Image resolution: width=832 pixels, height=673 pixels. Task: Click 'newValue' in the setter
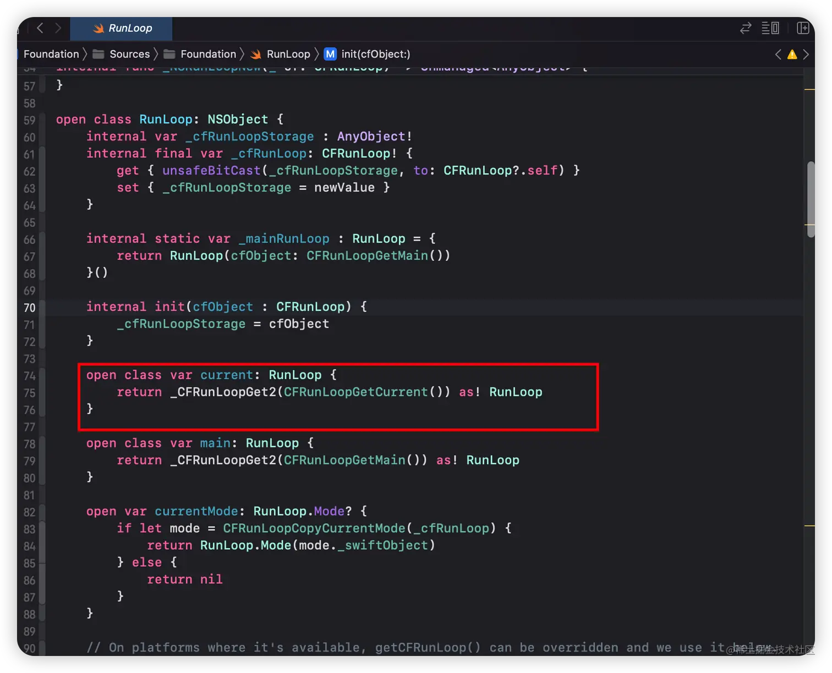[344, 188]
